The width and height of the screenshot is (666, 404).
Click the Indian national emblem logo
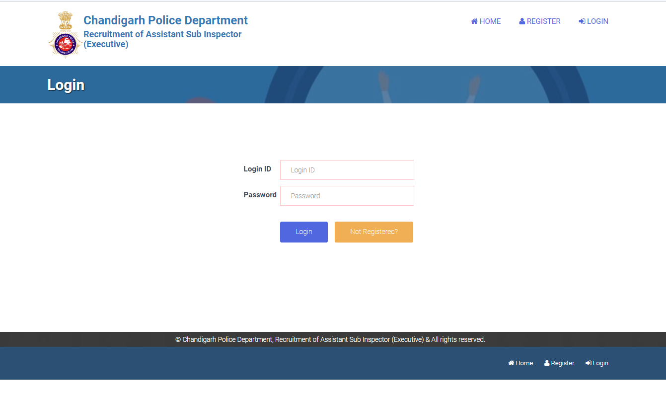pos(65,21)
